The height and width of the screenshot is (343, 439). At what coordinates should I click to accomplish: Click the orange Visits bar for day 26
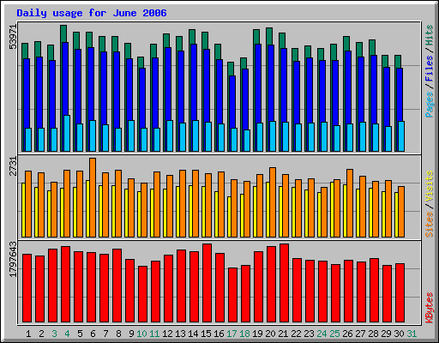350,203
